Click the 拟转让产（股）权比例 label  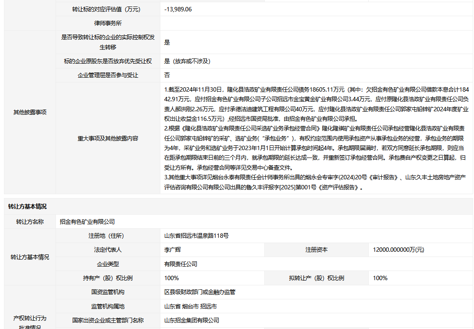tap(316, 278)
